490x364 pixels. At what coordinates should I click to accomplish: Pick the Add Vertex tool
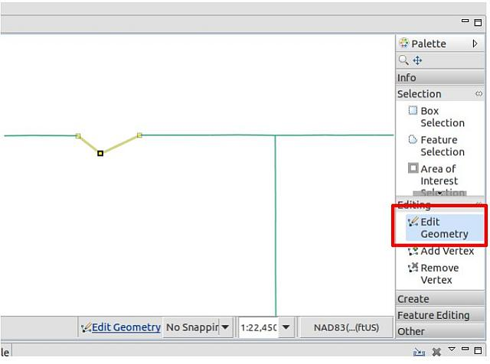click(441, 251)
